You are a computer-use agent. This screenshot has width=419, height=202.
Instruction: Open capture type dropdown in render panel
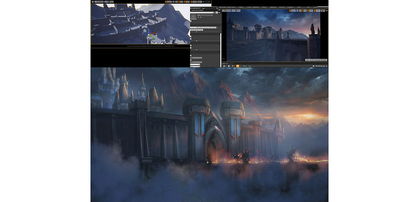click(x=205, y=15)
